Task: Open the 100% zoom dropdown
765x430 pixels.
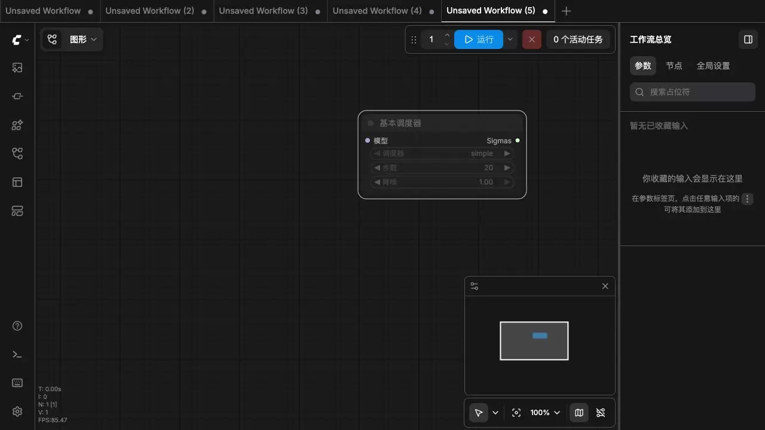Action: 545,413
